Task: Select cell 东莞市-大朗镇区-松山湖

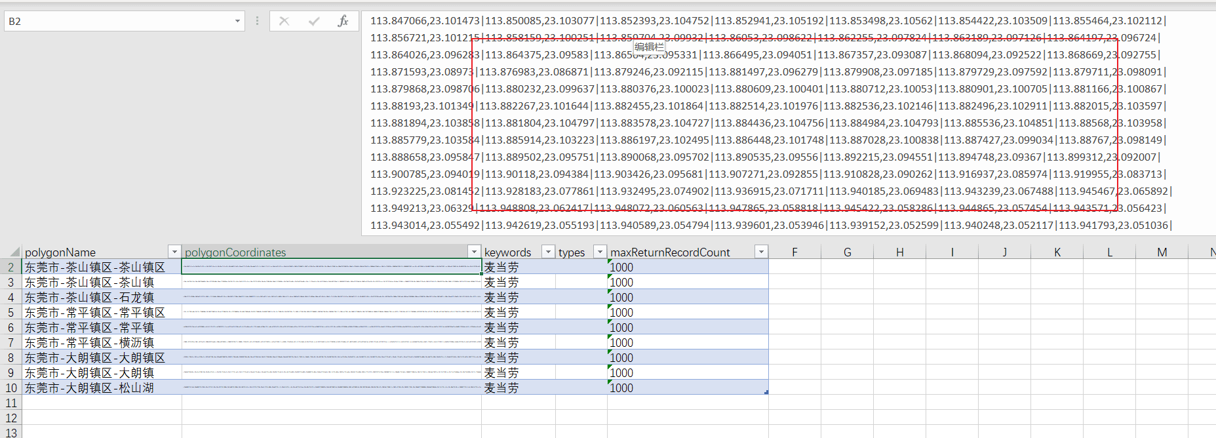Action: pyautogui.click(x=102, y=388)
